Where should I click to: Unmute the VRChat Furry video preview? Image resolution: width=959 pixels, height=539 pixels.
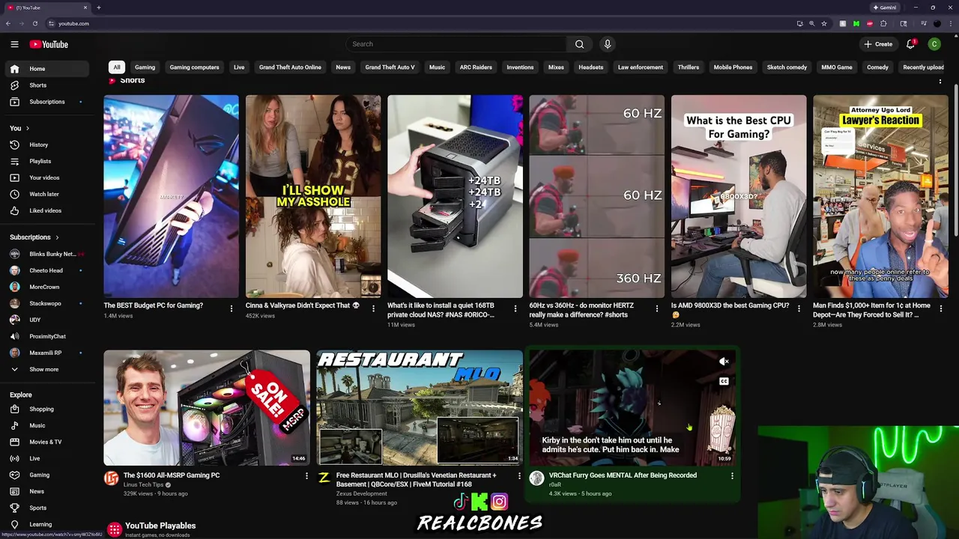coord(724,362)
